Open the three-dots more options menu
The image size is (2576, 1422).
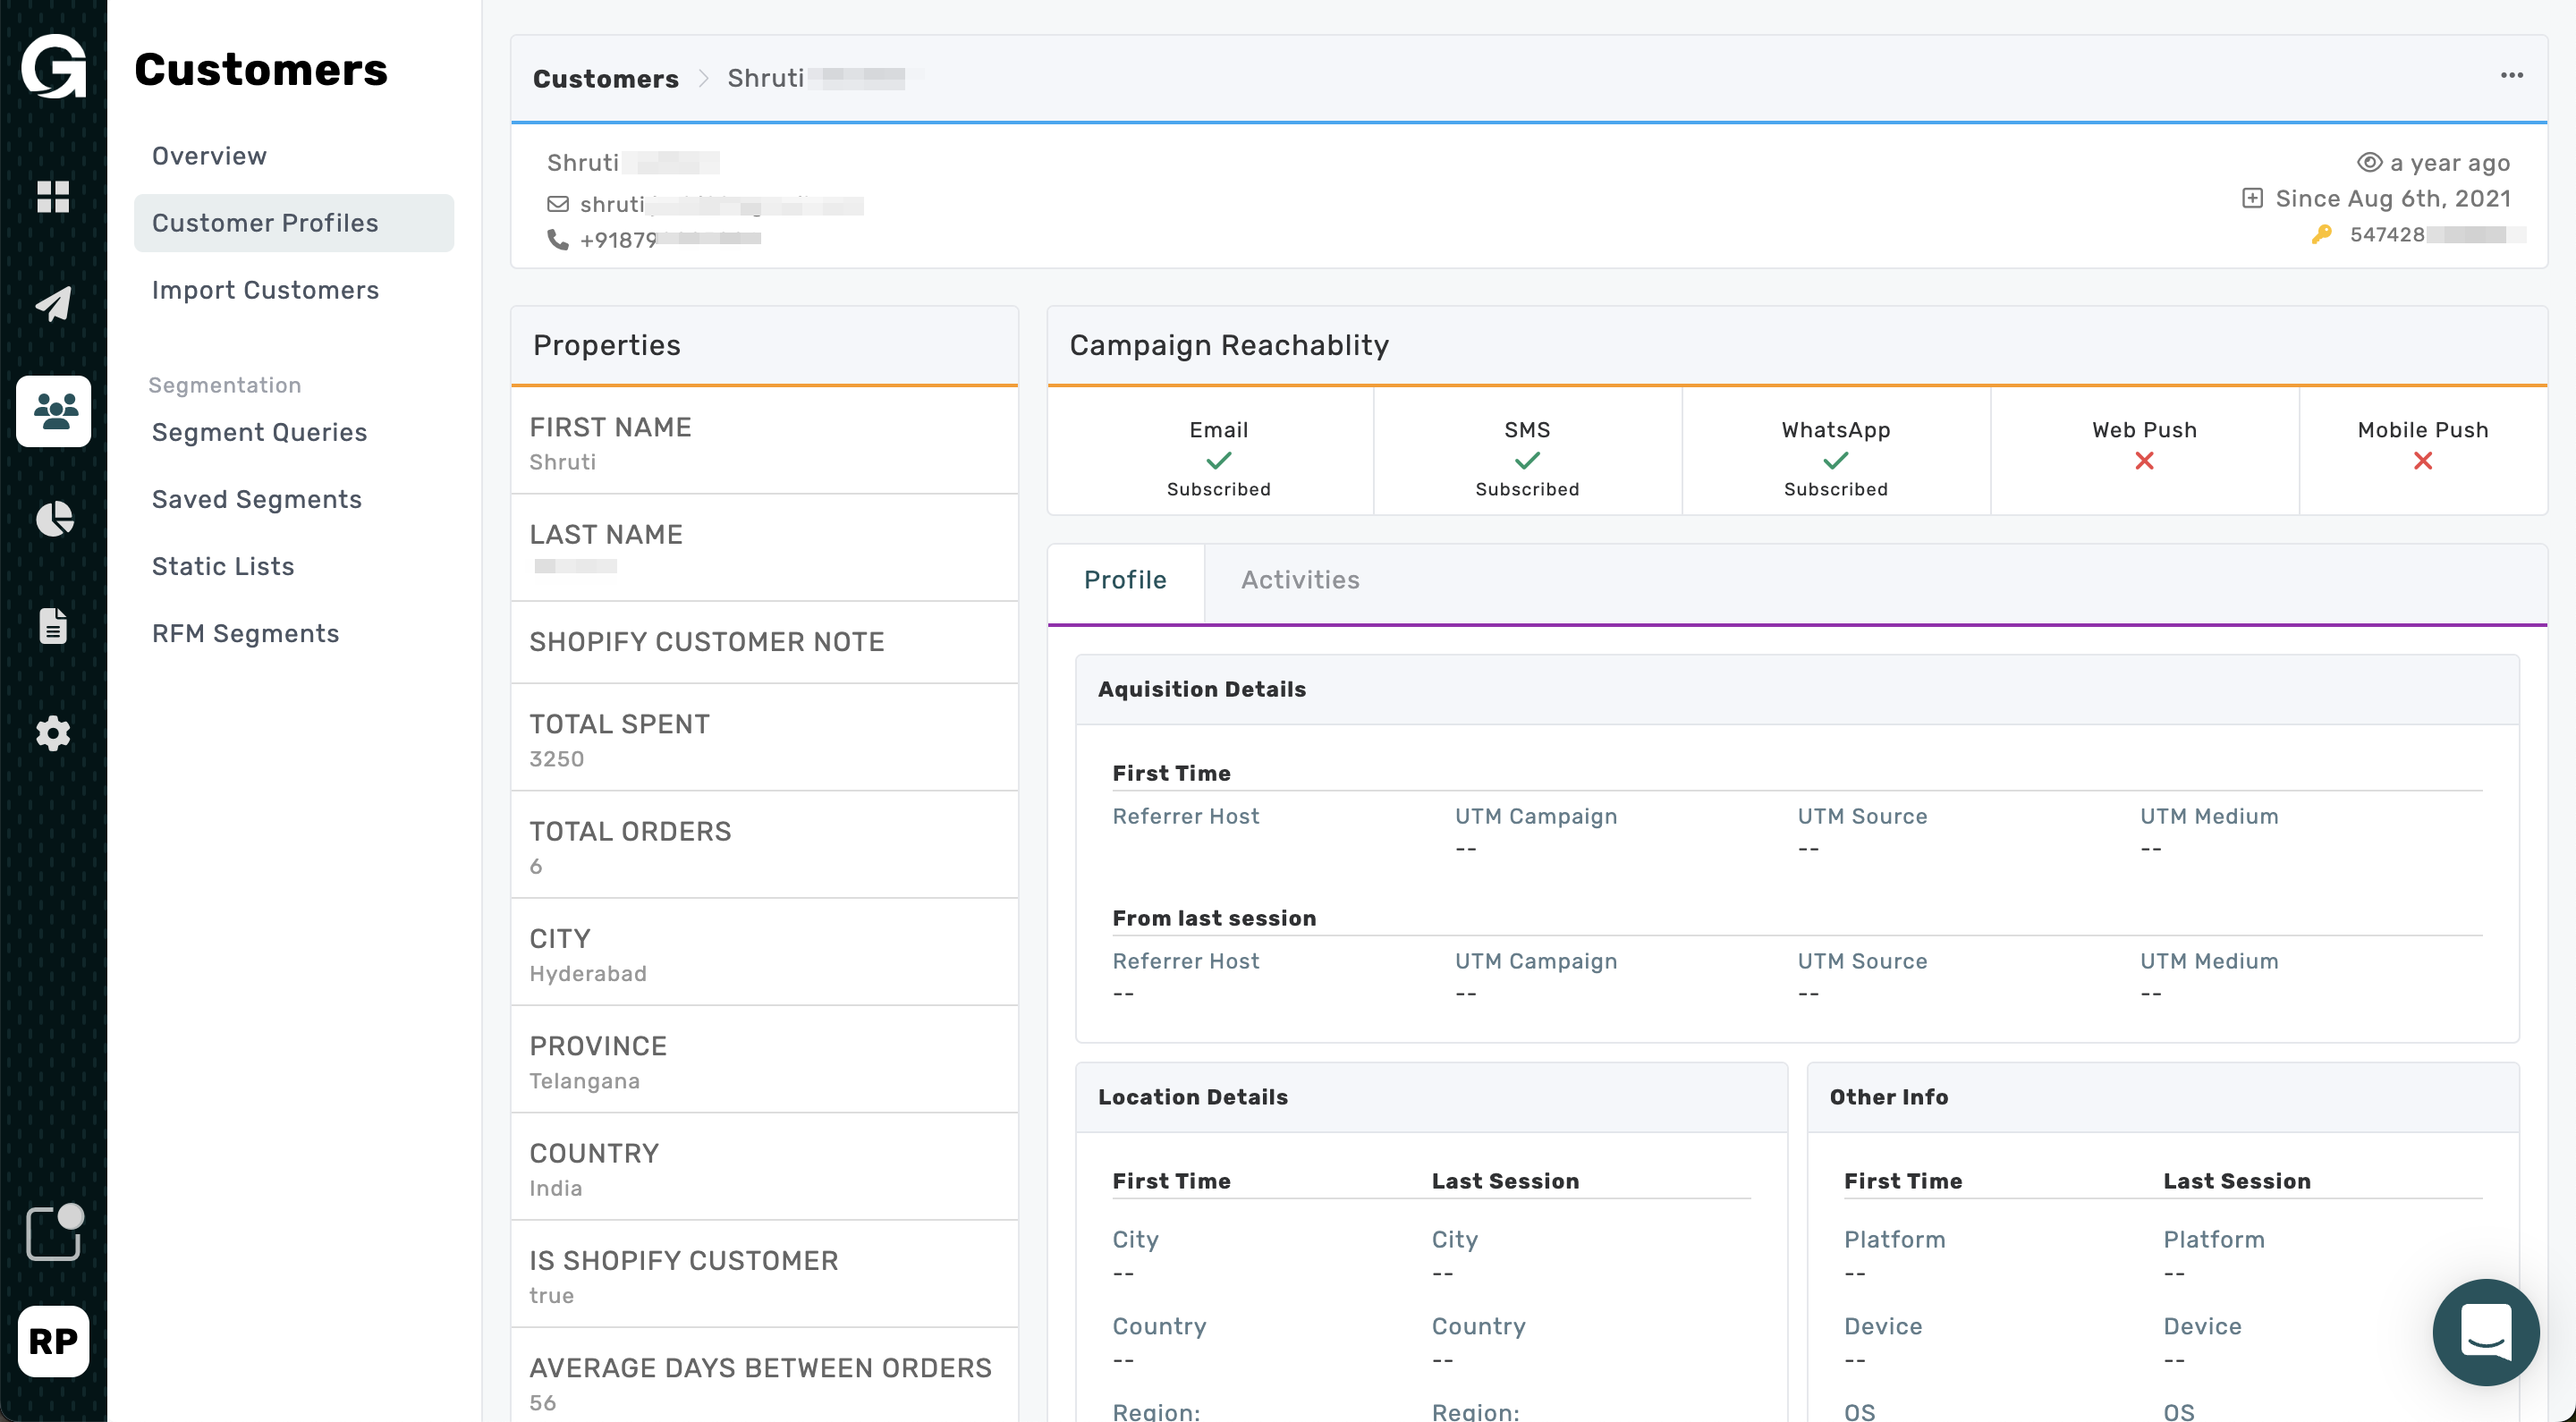click(2511, 76)
